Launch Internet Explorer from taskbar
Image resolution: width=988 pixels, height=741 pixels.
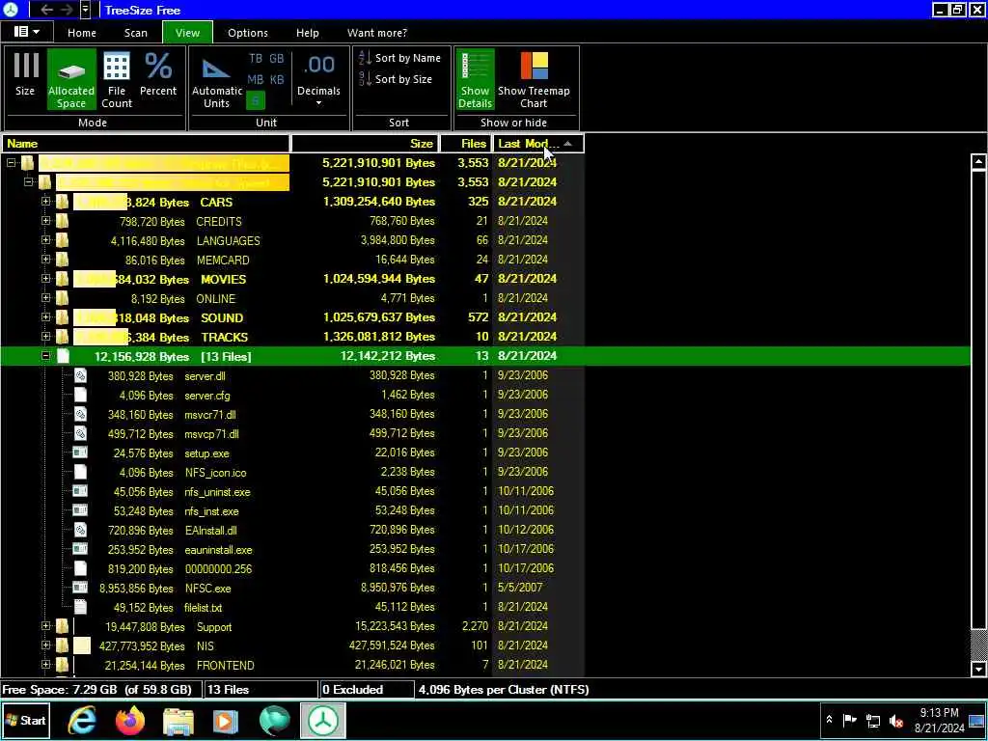[x=83, y=721]
